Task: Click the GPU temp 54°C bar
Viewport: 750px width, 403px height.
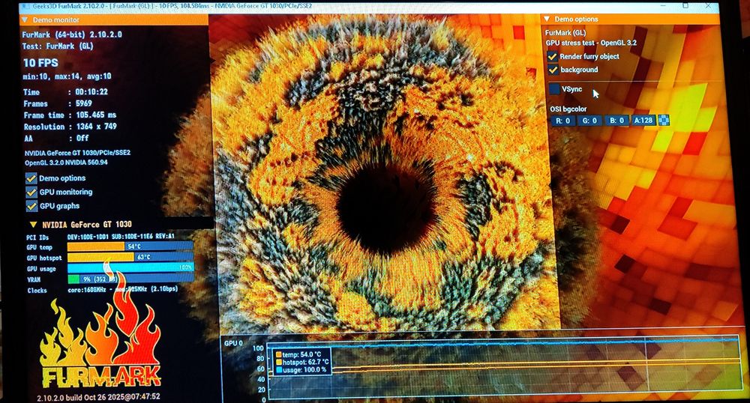Action: [130, 246]
